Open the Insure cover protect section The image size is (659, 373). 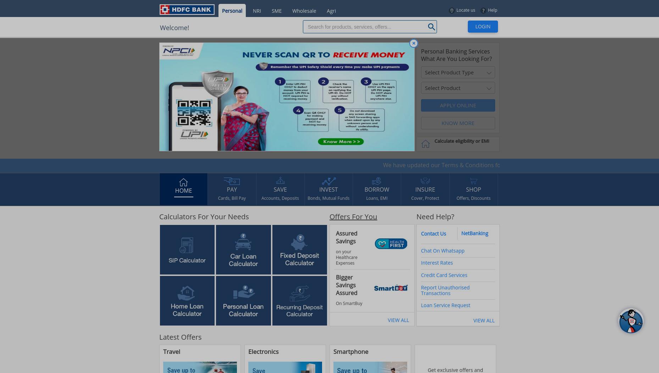click(425, 189)
